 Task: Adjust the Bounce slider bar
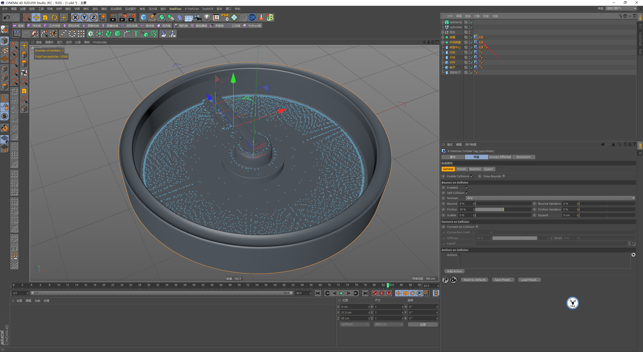503,204
